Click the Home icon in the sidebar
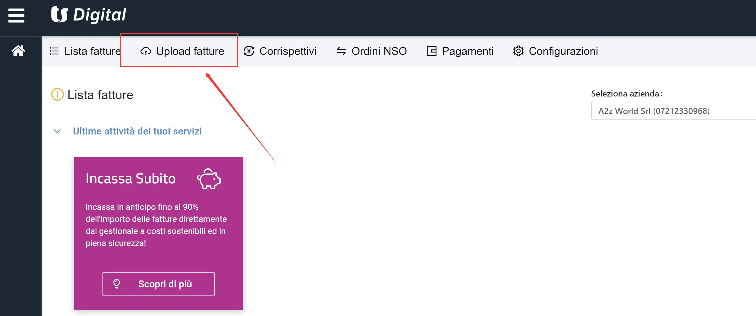The image size is (756, 316). click(18, 51)
